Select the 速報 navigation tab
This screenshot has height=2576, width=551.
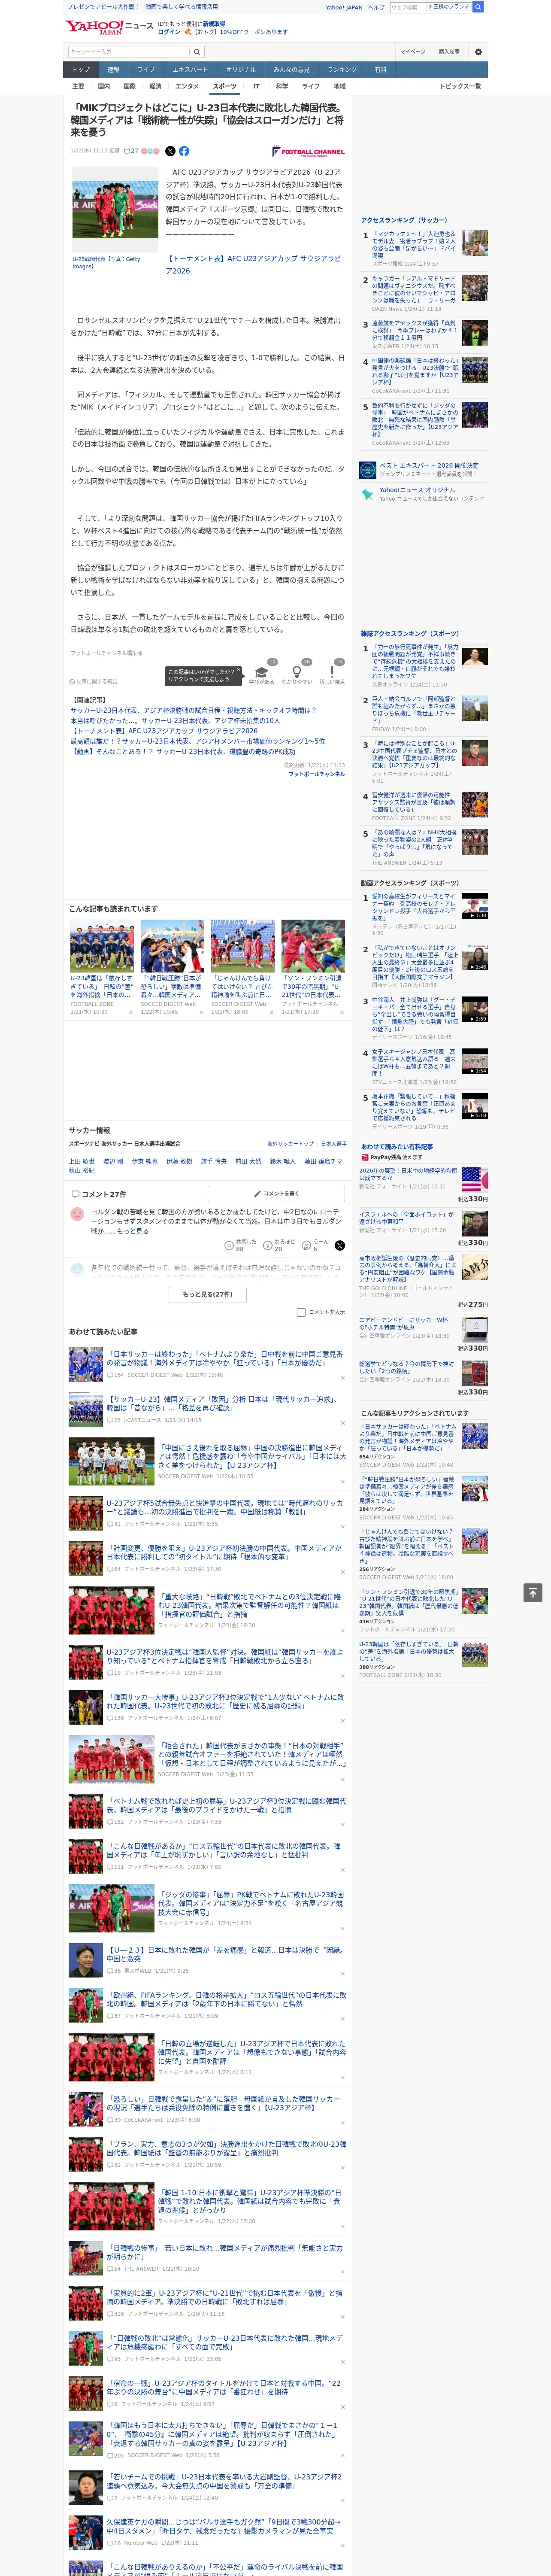click(113, 69)
